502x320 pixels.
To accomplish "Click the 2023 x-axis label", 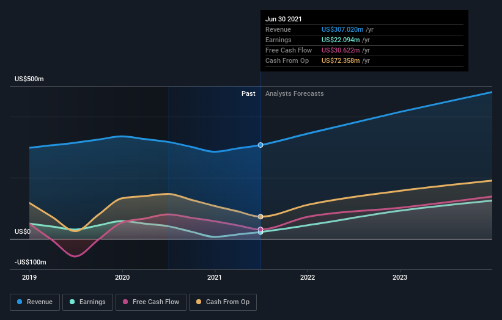I will point(400,277).
